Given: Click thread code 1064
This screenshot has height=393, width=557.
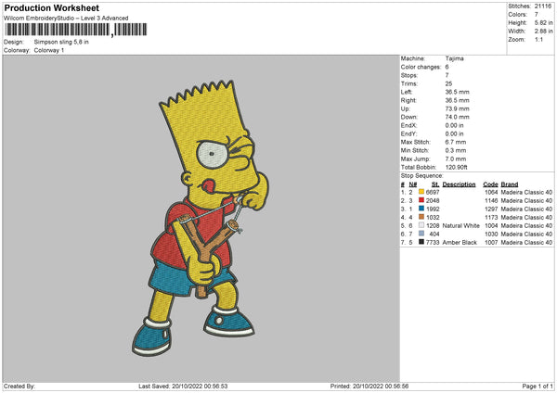Looking at the screenshot, I should 491,192.
